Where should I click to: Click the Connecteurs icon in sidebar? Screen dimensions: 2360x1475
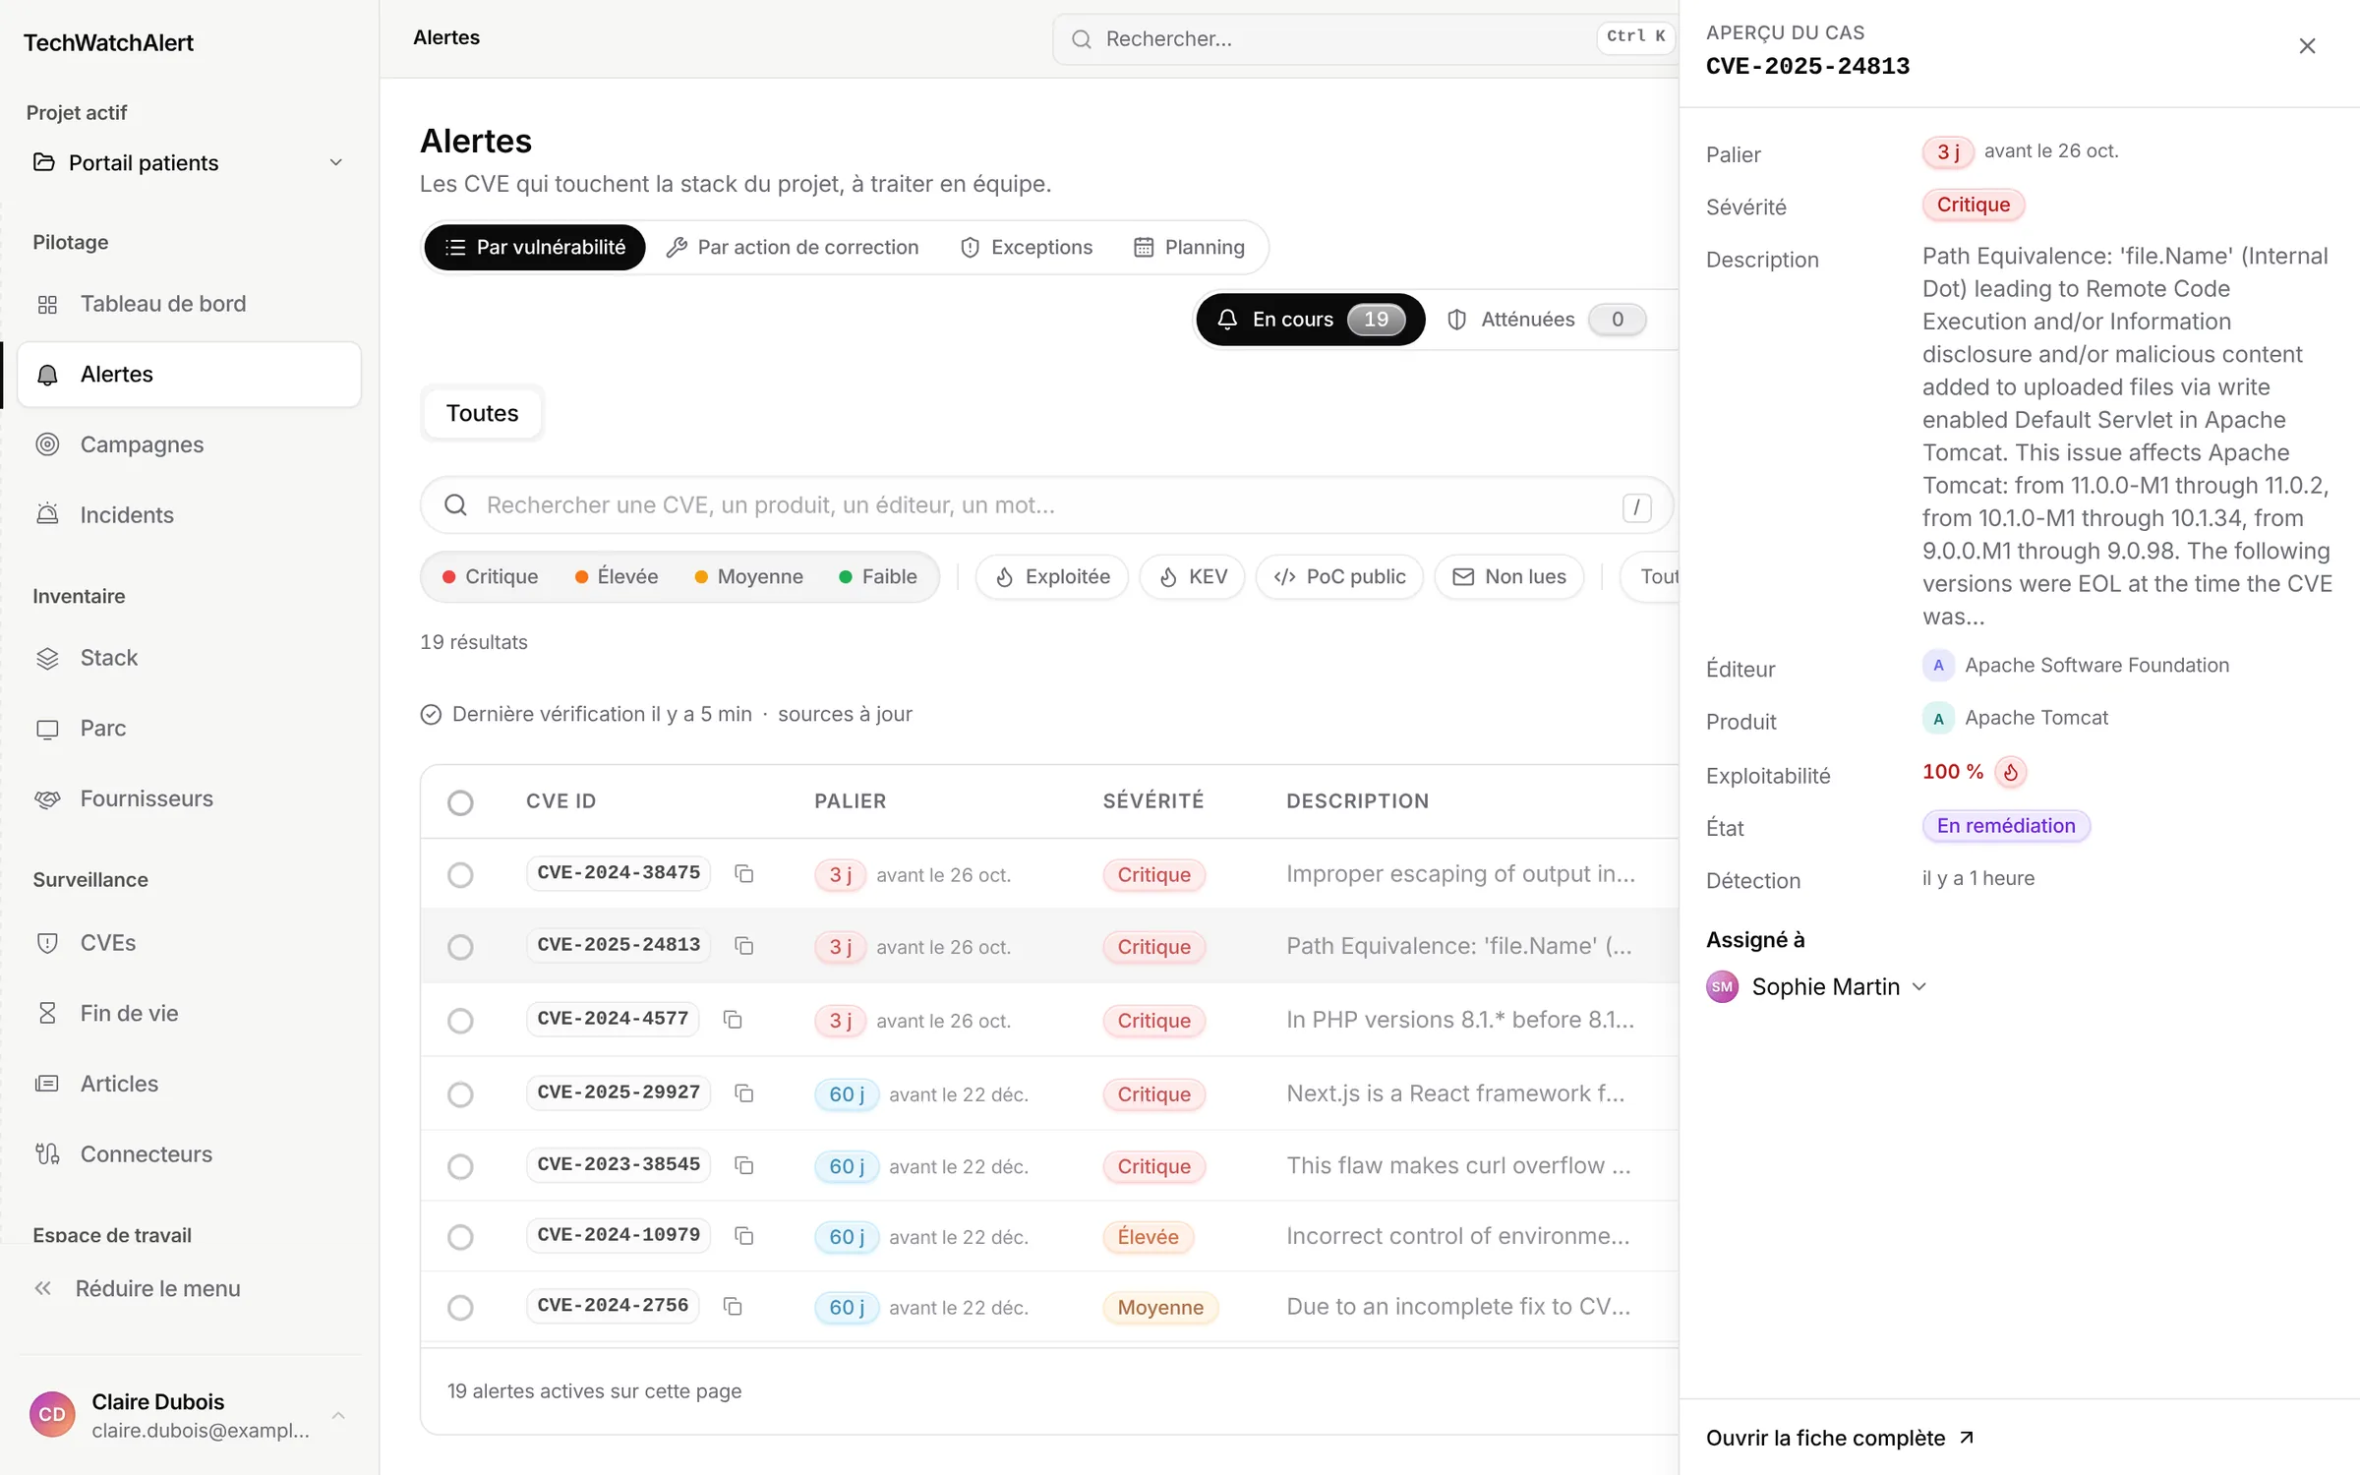tap(47, 1153)
